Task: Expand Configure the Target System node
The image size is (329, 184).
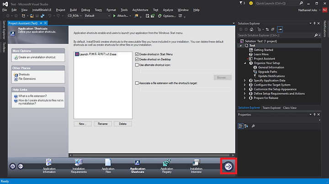Action: pyautogui.click(x=244, y=85)
